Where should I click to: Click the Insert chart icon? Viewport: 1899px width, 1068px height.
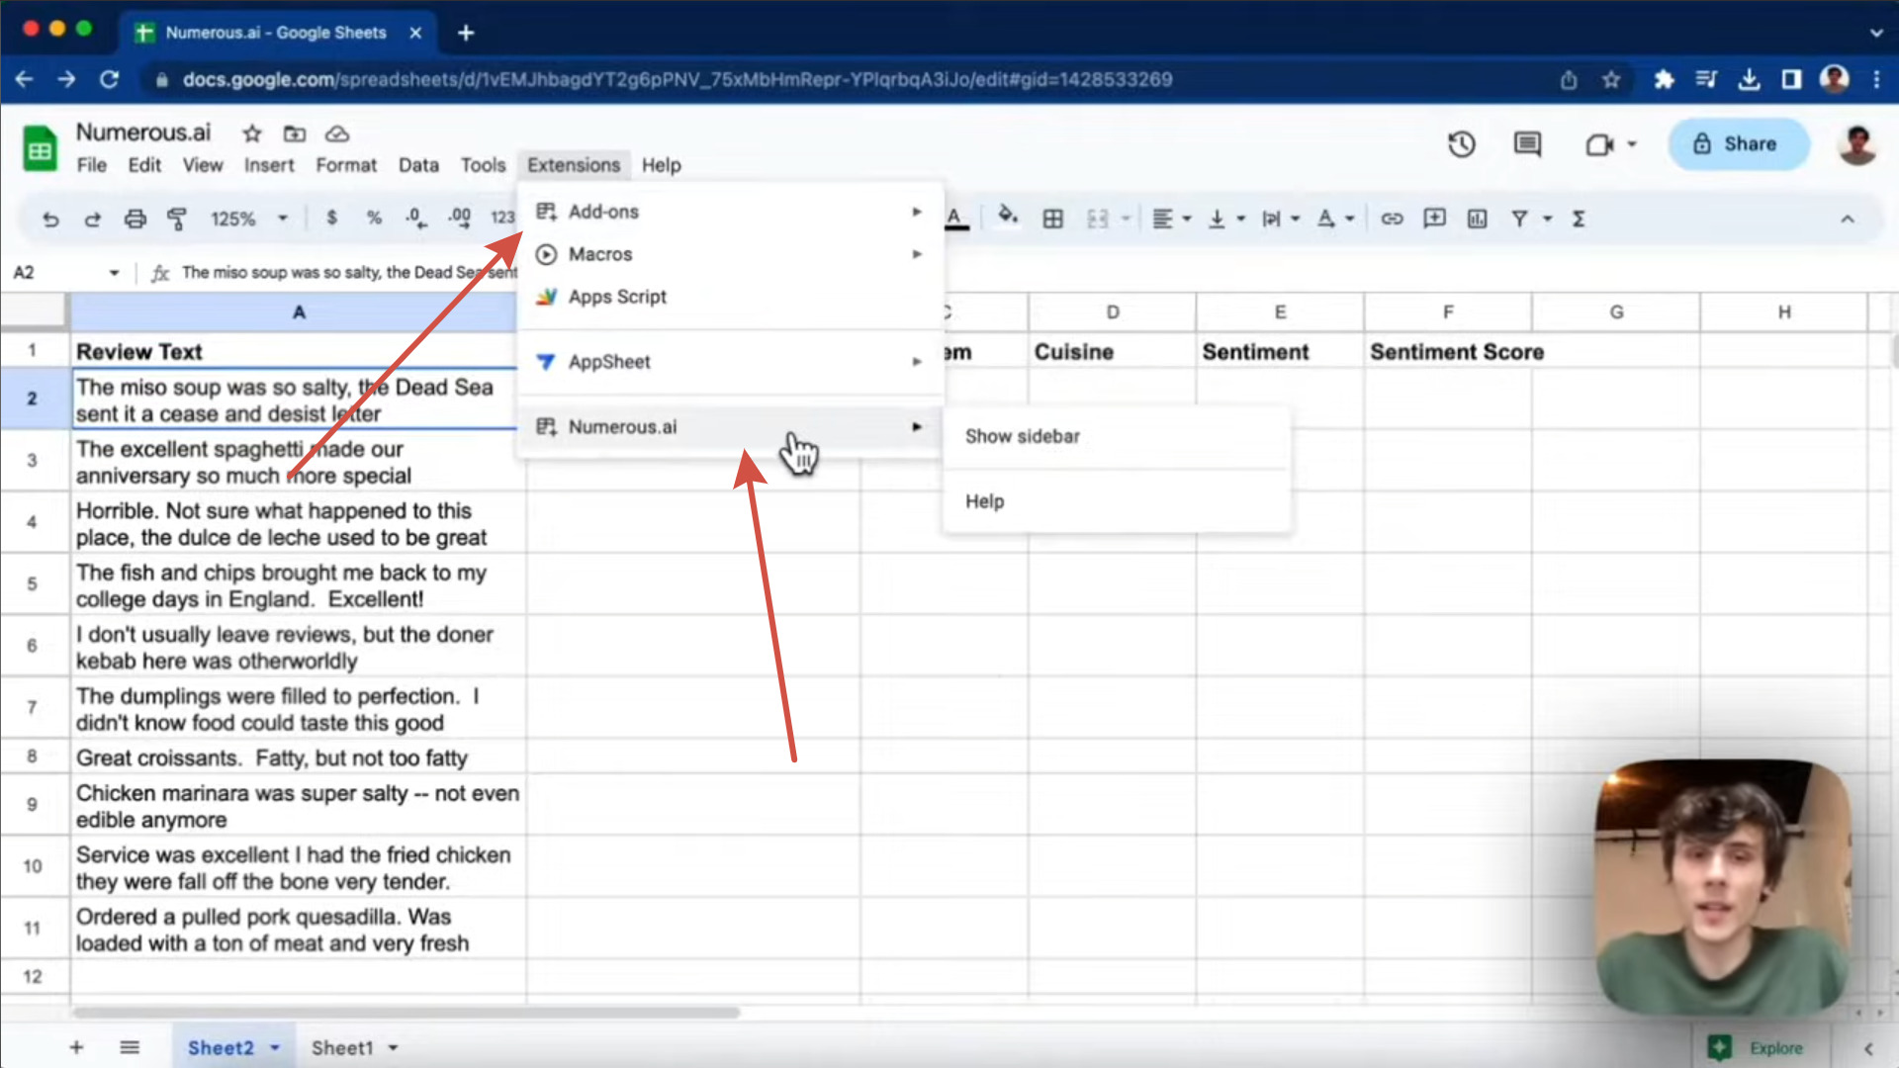coord(1477,219)
